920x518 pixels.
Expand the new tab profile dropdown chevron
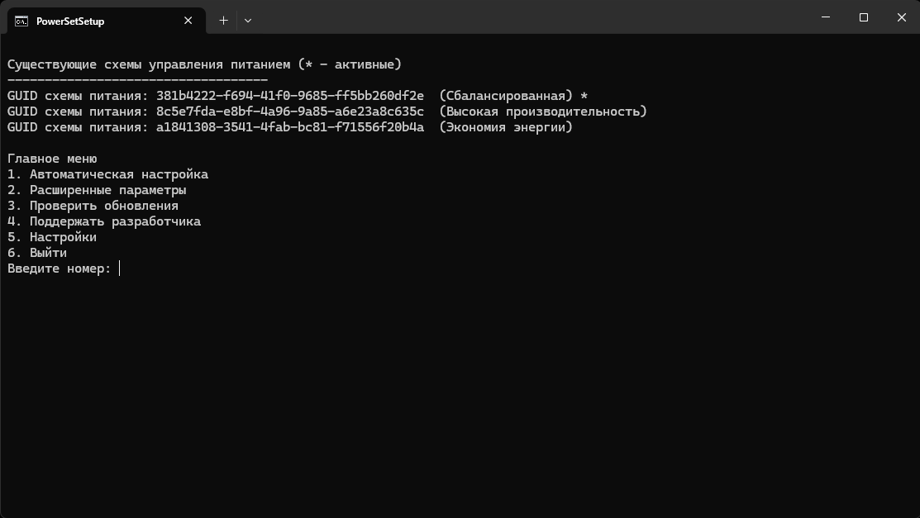(x=247, y=21)
